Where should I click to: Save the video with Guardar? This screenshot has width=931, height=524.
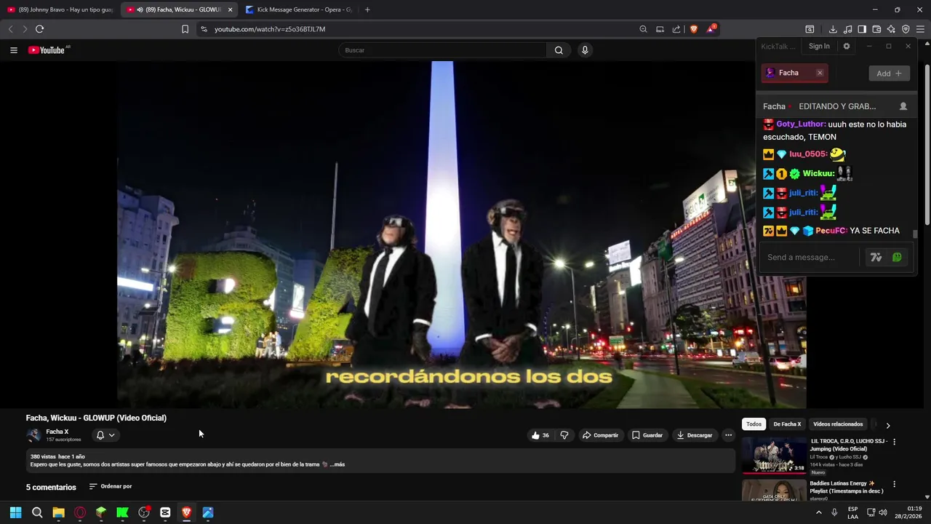[647, 435]
